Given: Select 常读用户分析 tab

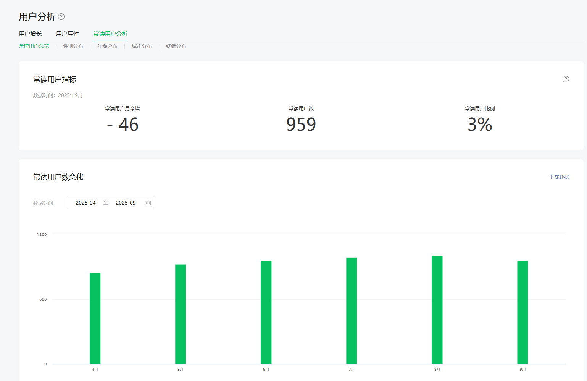Looking at the screenshot, I should tap(110, 34).
